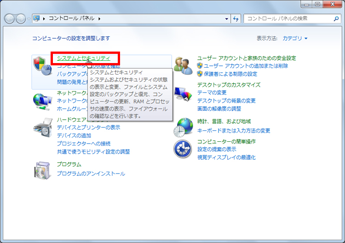Click 共通で使うモビリティ設定の調整 link
The height and width of the screenshot is (243, 345).
click(93, 152)
